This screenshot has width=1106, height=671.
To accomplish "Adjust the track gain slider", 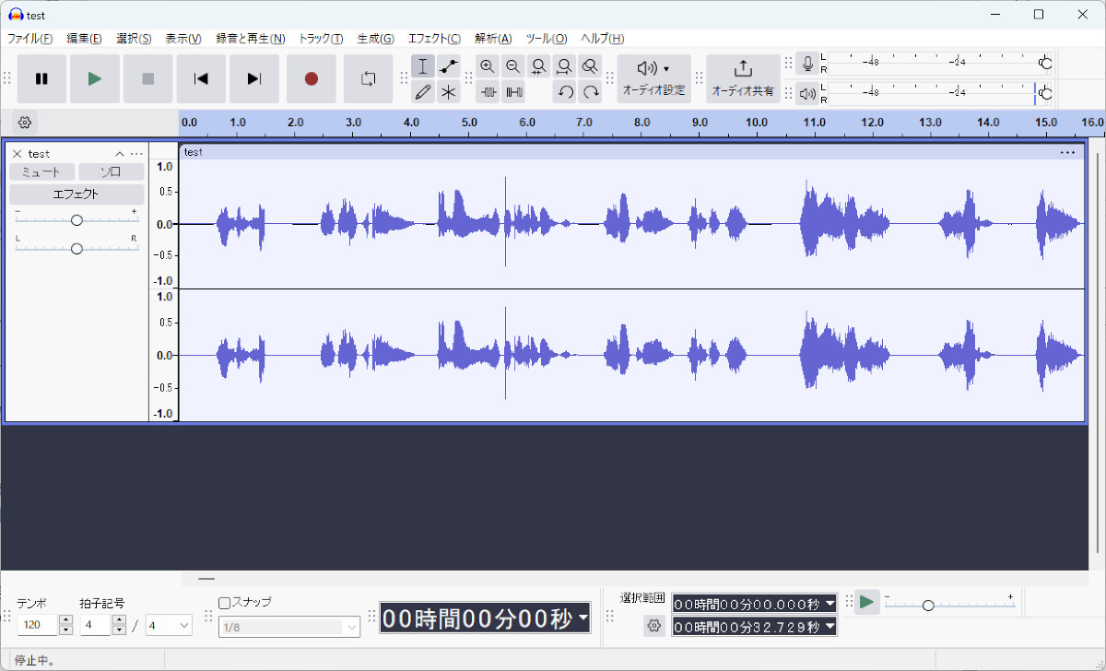I will point(76,219).
